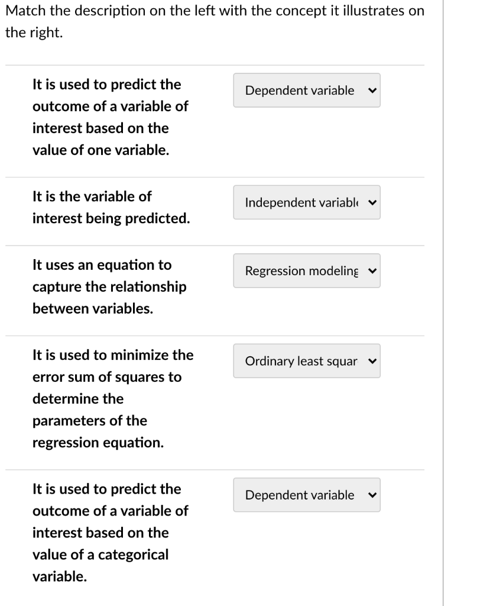
Task: Open the first Dependent variable answer dropdown
Action: tap(306, 90)
